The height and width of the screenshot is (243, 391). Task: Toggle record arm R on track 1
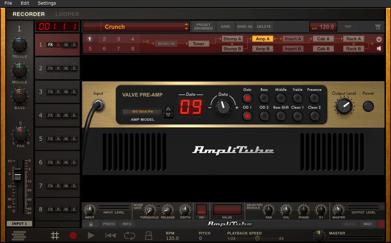[x=58, y=45]
